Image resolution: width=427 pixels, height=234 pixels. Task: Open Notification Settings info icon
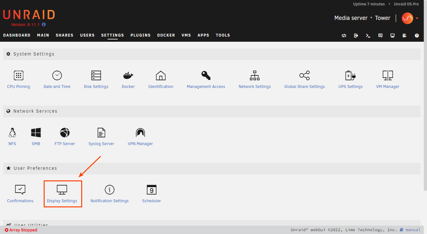tap(109, 190)
